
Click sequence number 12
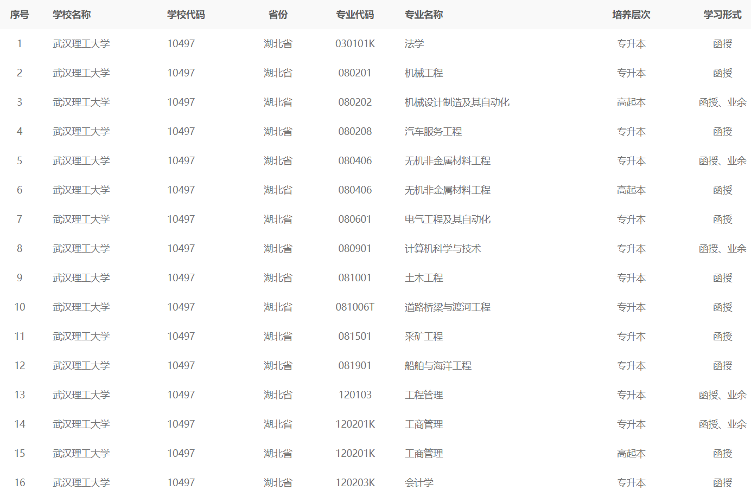(20, 366)
